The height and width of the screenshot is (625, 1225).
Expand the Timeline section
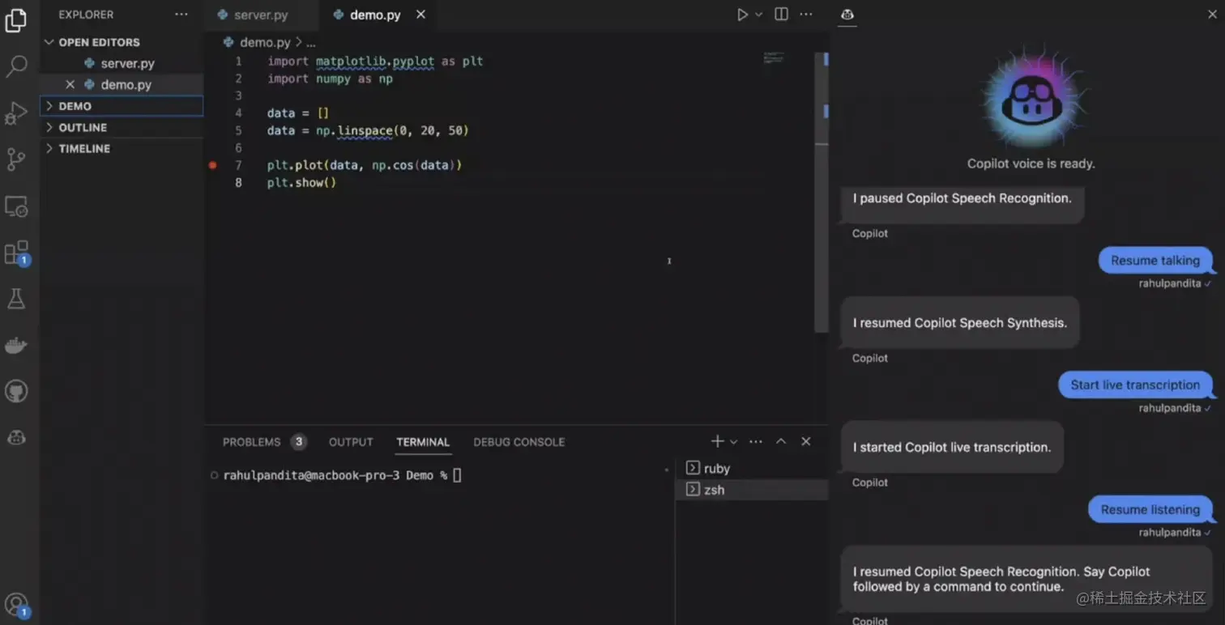122,148
